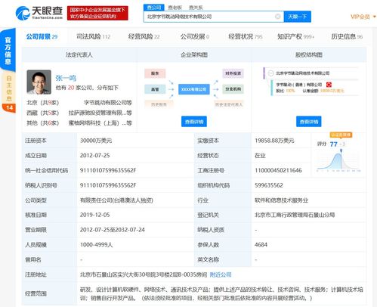Viewport: 377px width, 307px height.
Task: Open 字节跳动（香港）有限公司 shareholder entry
Action: pyautogui.click(x=299, y=85)
